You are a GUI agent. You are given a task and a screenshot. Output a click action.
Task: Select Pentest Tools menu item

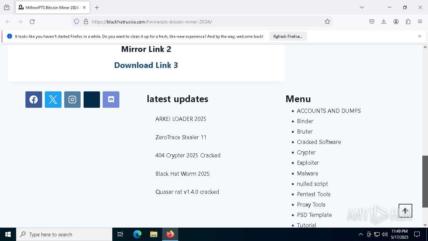(314, 194)
